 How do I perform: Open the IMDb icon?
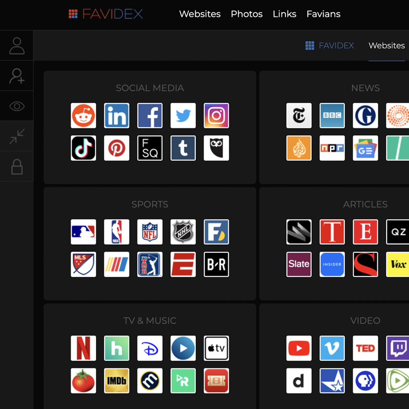[x=116, y=381]
